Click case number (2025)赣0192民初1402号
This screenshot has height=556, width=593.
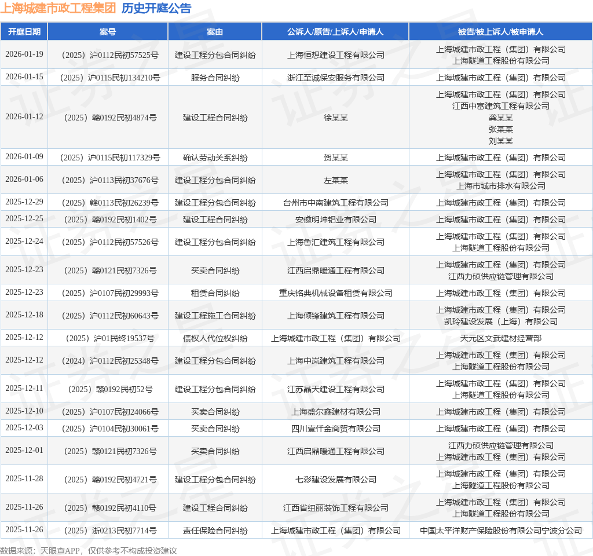pos(108,220)
